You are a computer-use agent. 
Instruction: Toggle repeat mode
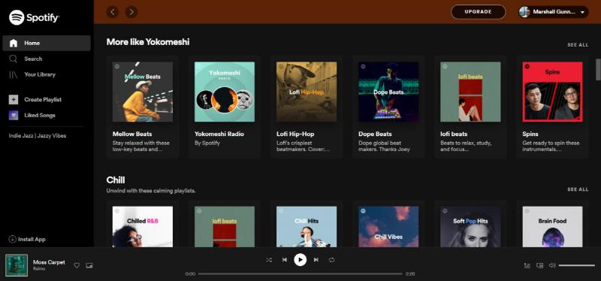click(331, 260)
